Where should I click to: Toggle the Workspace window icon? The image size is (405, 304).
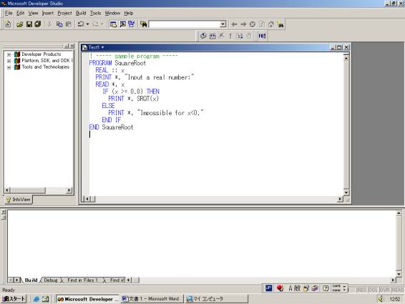click(x=113, y=24)
